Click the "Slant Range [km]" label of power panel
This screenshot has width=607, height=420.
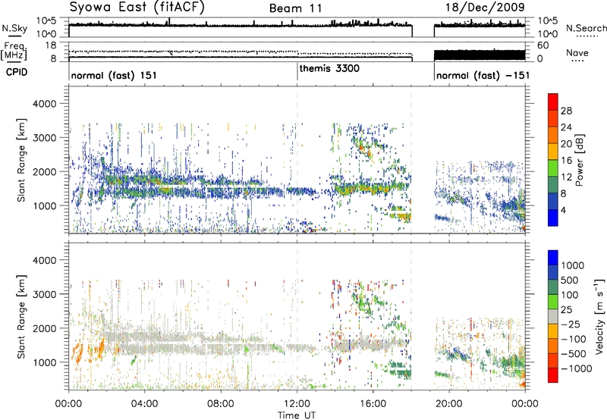pos(21,160)
